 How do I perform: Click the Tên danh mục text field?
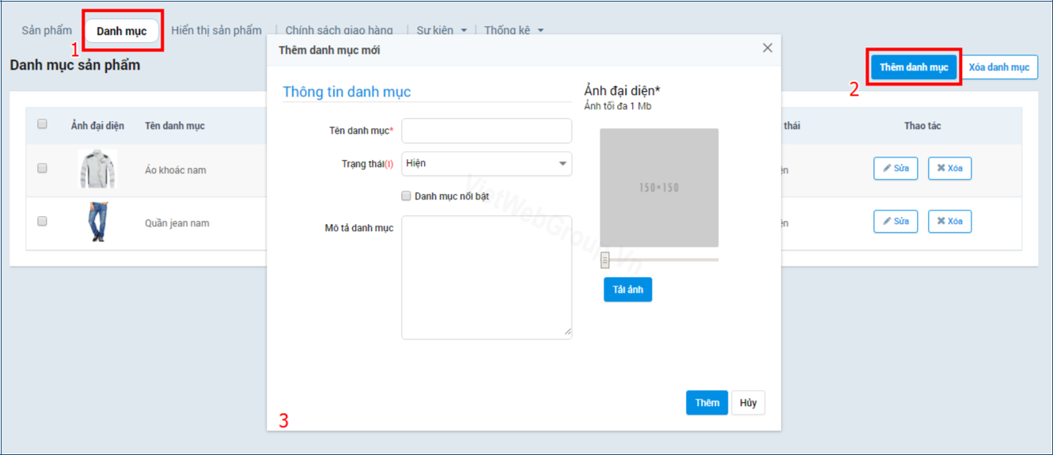click(x=487, y=131)
